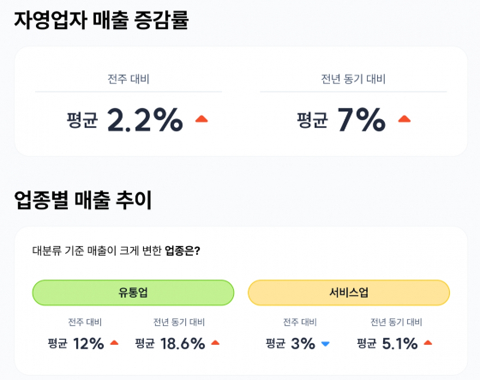Click 전주 대비 label under 유통업
The height and width of the screenshot is (380, 480).
pos(85,322)
